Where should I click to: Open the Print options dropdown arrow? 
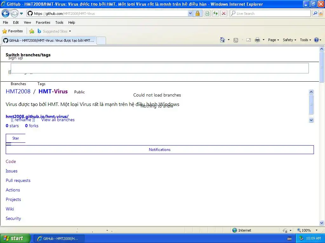263,40
